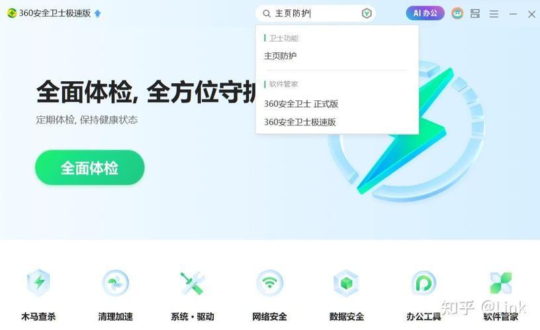Select 主页防护 from search suggestions
This screenshot has width=540, height=330.
point(281,55)
